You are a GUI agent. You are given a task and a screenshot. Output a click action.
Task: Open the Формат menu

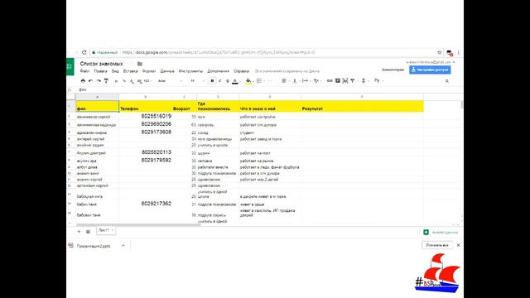pos(149,71)
